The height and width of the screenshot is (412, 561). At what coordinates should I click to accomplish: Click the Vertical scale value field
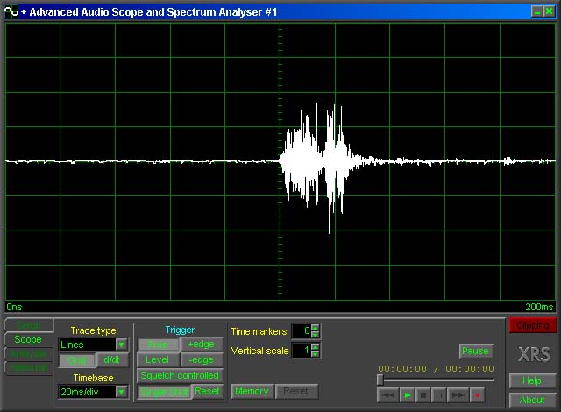(302, 350)
